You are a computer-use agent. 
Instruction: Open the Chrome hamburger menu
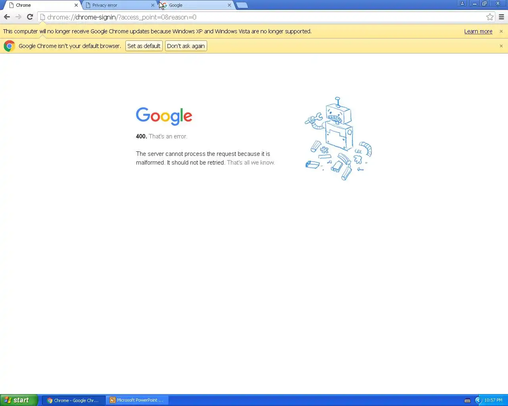(x=501, y=17)
